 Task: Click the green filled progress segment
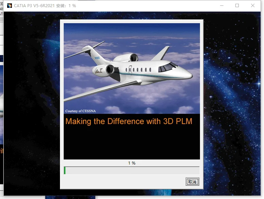coord(65,170)
